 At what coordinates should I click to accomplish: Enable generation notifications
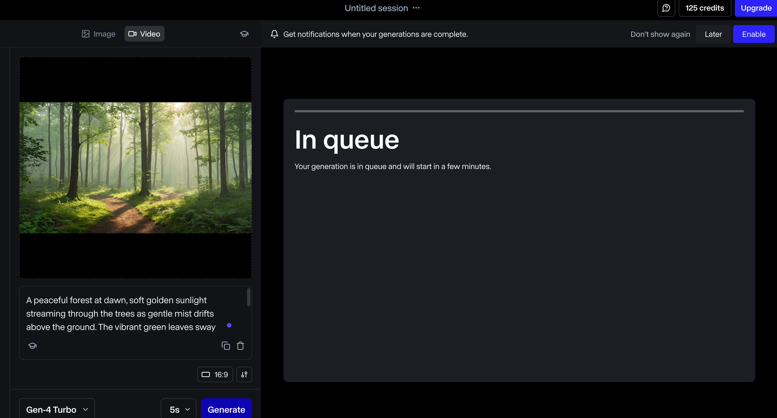[x=753, y=34]
